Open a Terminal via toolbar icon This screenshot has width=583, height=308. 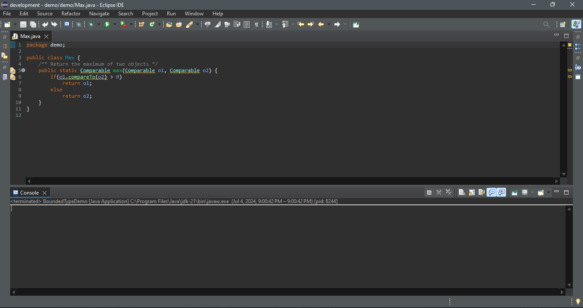pyautogui.click(x=67, y=24)
